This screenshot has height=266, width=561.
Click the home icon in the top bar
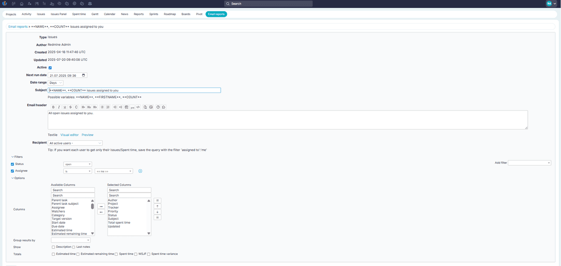[22, 4]
